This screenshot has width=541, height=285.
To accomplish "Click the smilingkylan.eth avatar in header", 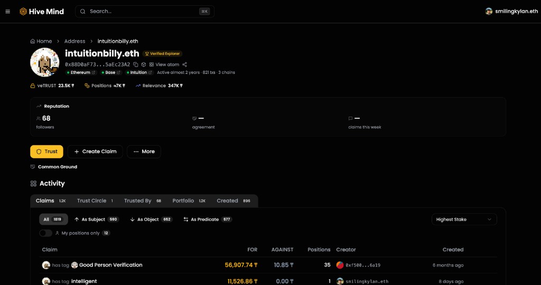I will click(489, 12).
